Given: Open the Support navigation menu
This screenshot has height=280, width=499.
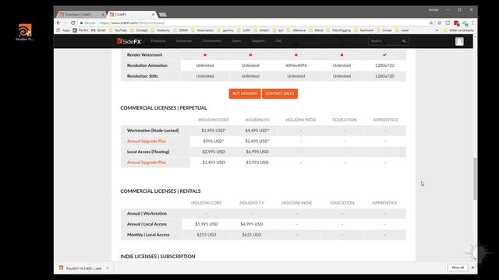Looking at the screenshot, I should click(x=258, y=41).
